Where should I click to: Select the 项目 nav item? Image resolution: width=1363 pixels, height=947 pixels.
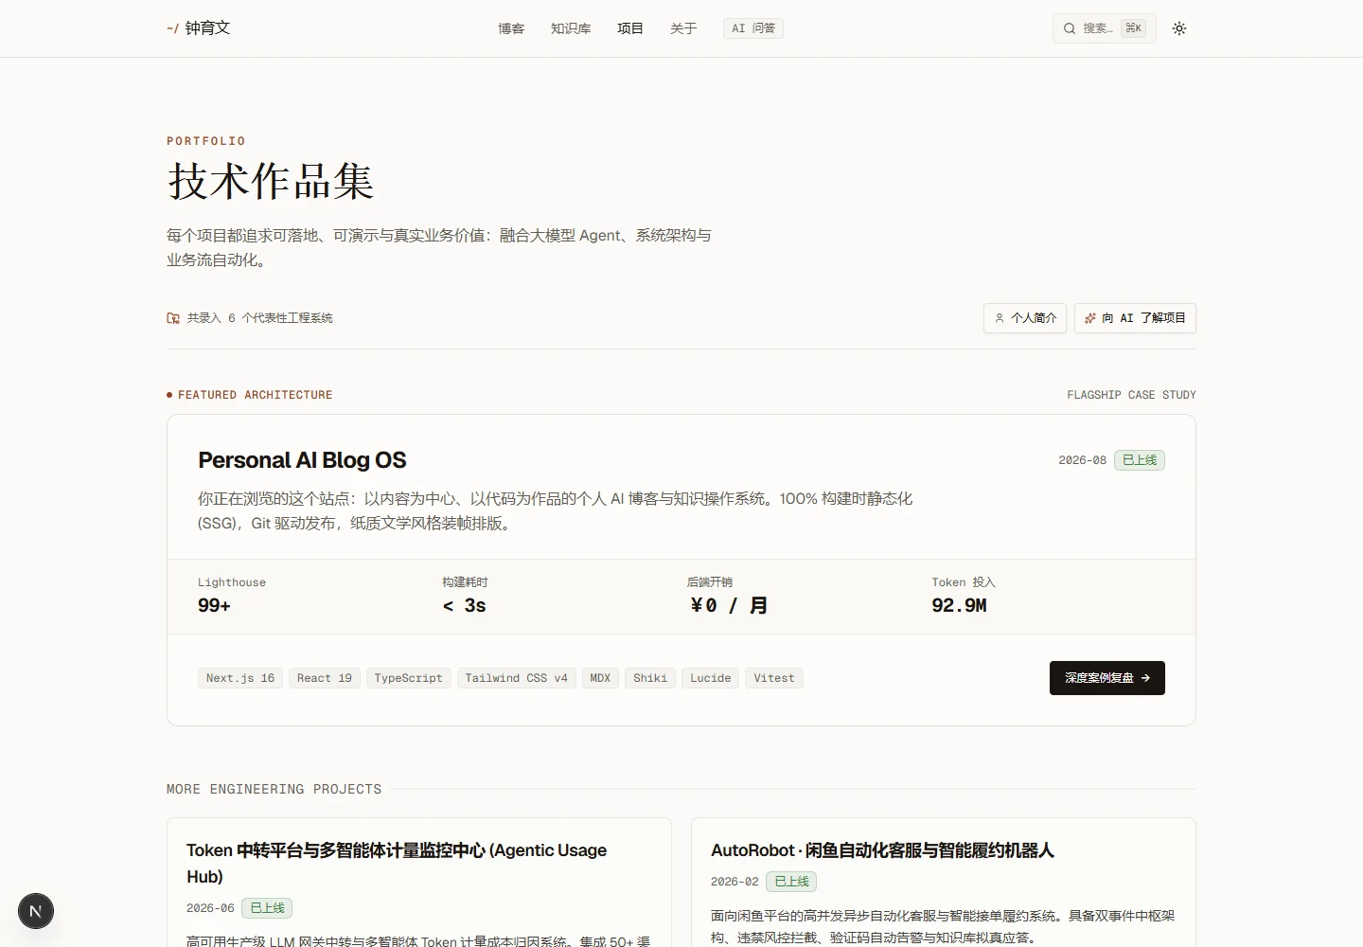630,28
